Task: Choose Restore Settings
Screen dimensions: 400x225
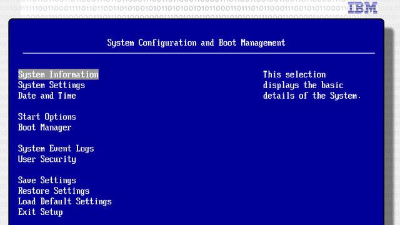Action: click(x=54, y=191)
